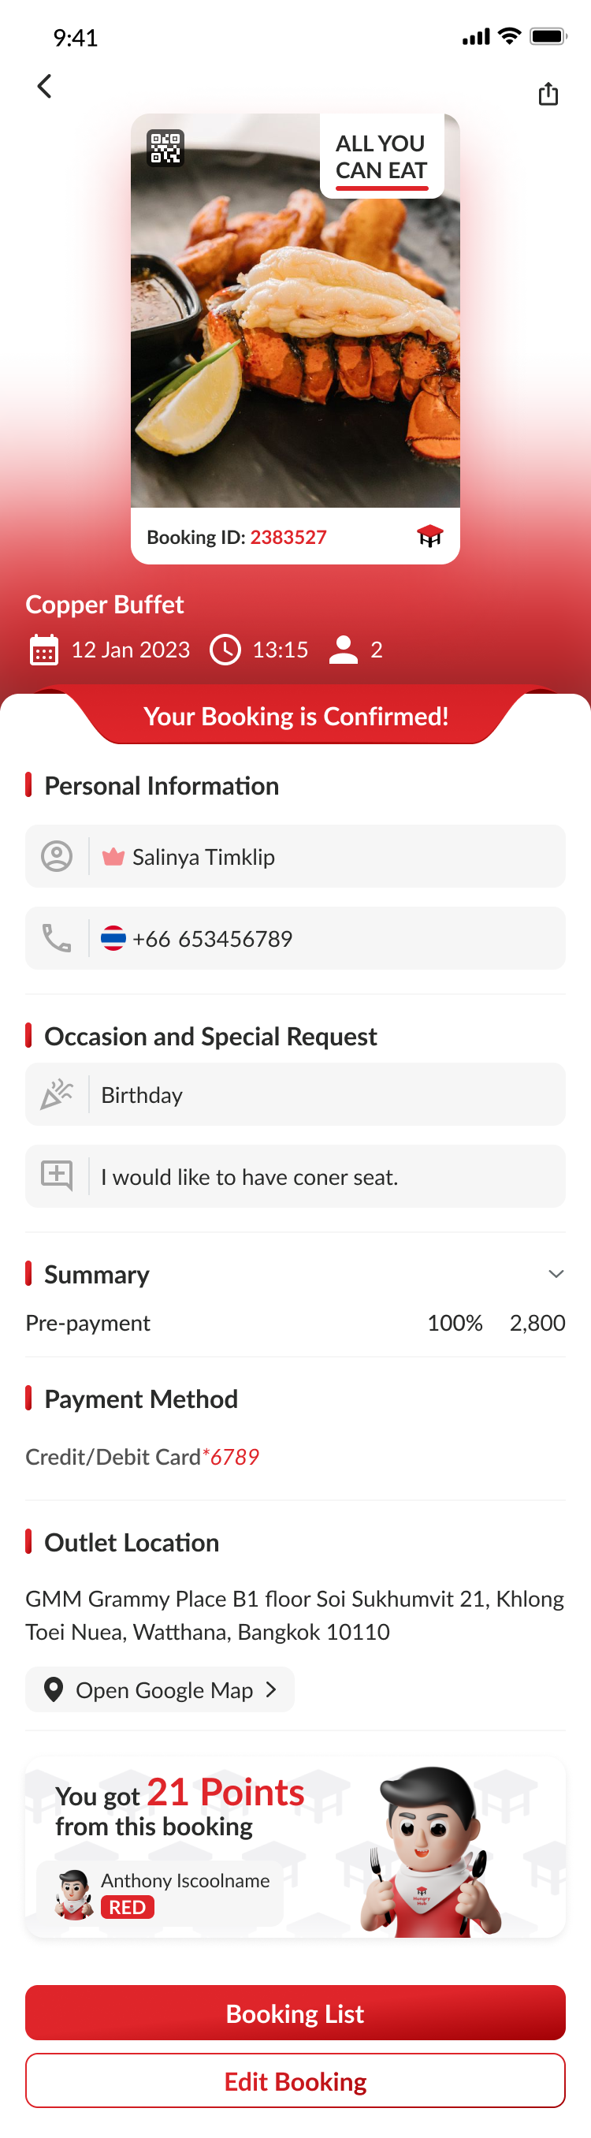The image size is (591, 2138).
Task: Tap the party popper occasion icon
Action: pyautogui.click(x=57, y=1095)
